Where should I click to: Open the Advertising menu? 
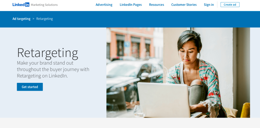[104, 5]
